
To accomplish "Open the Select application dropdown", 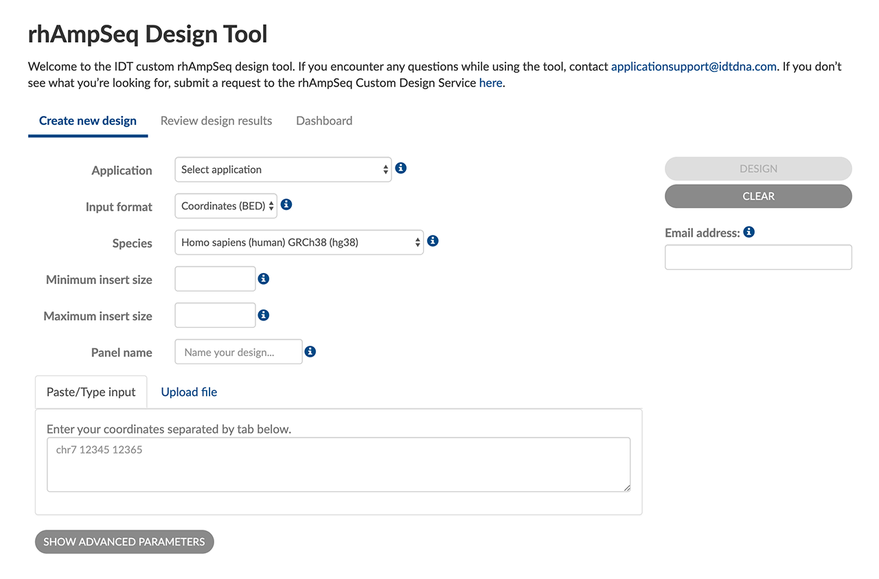I will [283, 169].
